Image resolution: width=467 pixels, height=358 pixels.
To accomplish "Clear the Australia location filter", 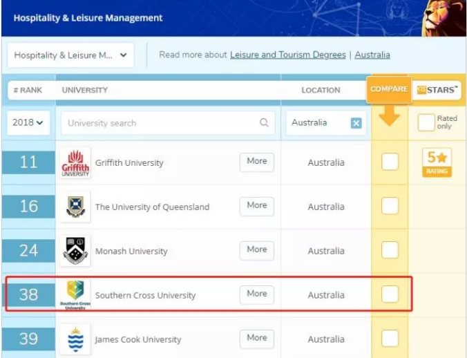I will click(x=356, y=123).
